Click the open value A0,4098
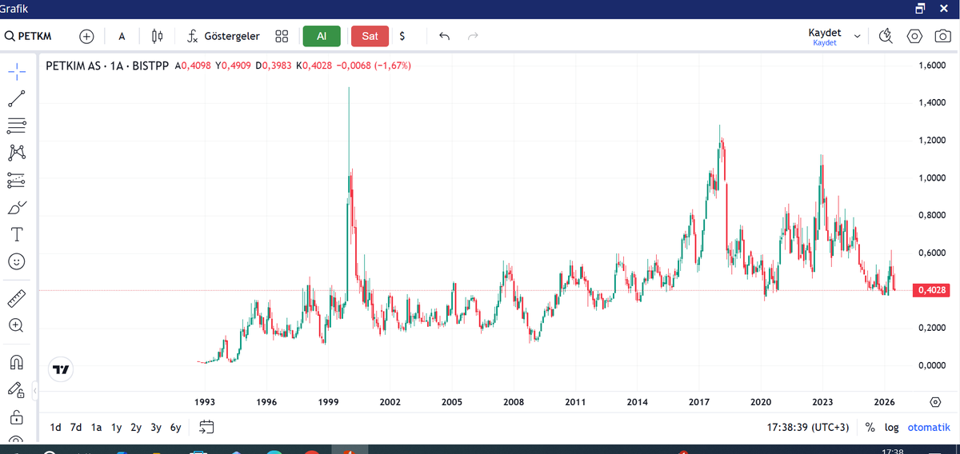The image size is (960, 454). 193,66
